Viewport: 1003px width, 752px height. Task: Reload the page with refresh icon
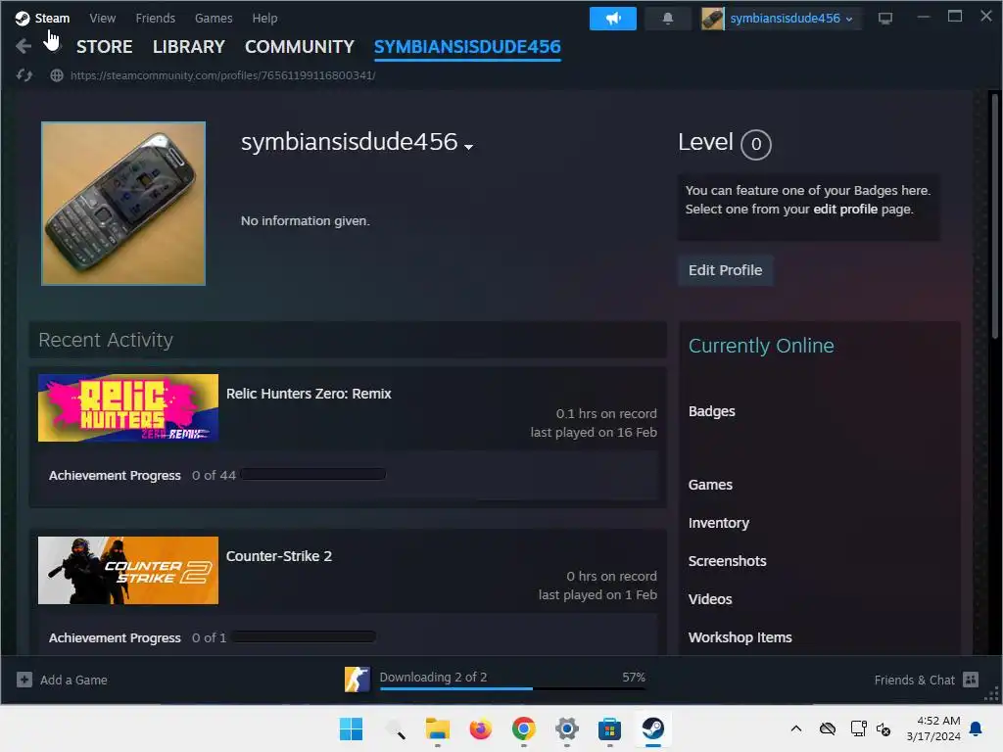(24, 75)
